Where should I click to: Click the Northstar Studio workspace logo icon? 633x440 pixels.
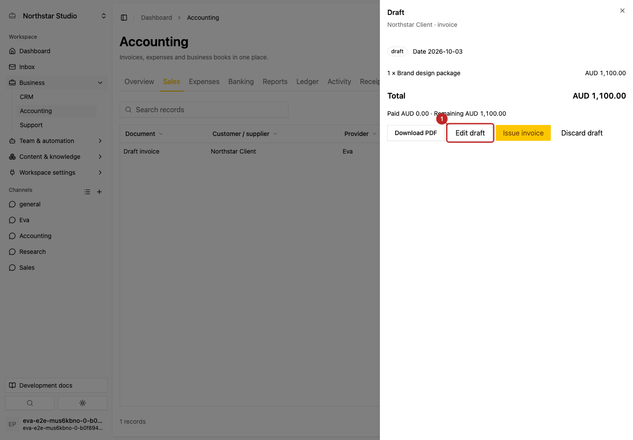13,16
